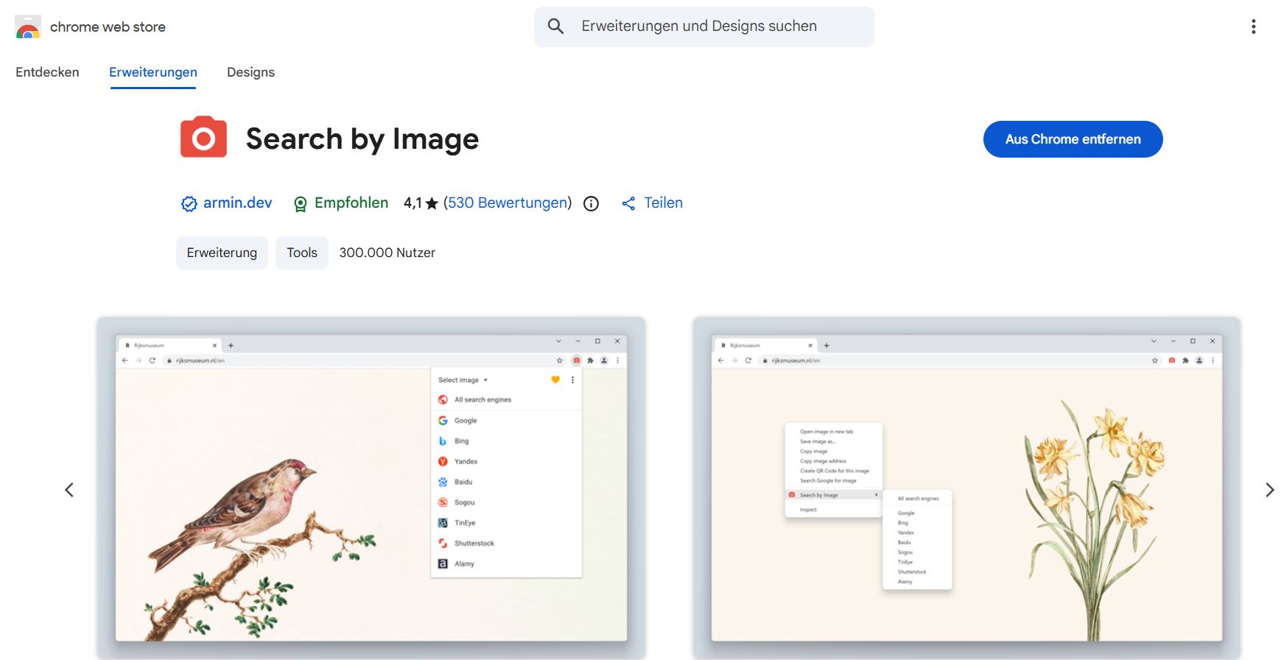This screenshot has height=660, width=1281.
Task: Click the Empfohlen award badge icon
Action: click(300, 204)
